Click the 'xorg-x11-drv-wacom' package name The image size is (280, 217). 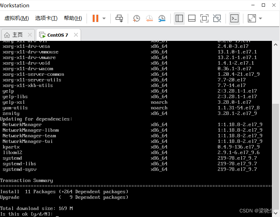pos(28,68)
